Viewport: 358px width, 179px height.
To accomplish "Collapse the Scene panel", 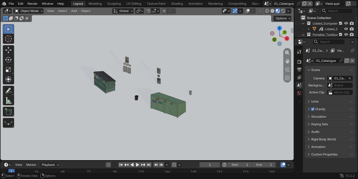I will click(330, 70).
